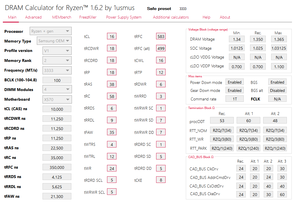Viewport: 294px width, 202px height.
Task: Select the tRFC (alt) value 499
Action: (161, 48)
